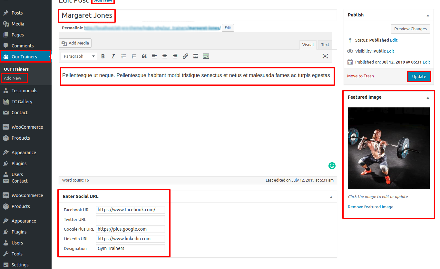Viewport: 440px width, 269px height.
Task: Switch to the Text editor tab
Action: (325, 45)
